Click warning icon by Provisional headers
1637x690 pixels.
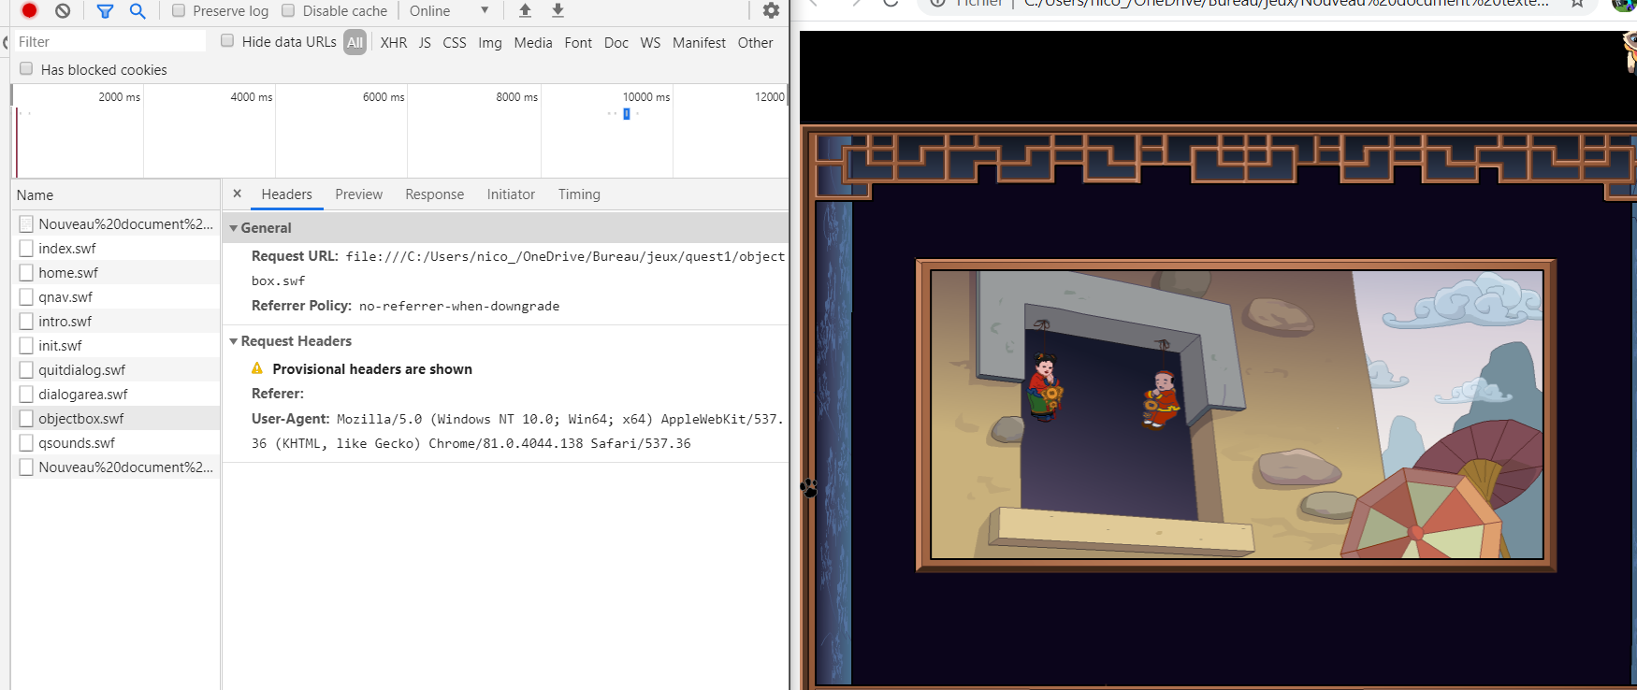pyautogui.click(x=257, y=368)
